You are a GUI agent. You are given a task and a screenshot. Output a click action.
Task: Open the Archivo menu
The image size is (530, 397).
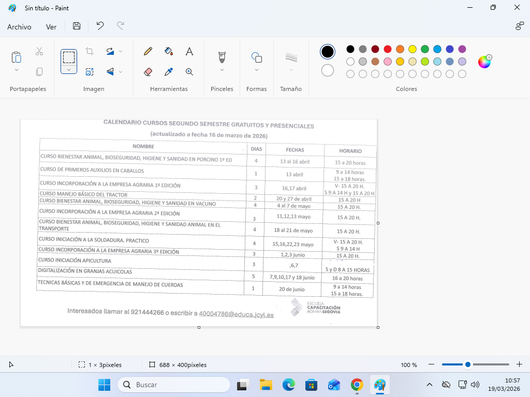point(19,27)
